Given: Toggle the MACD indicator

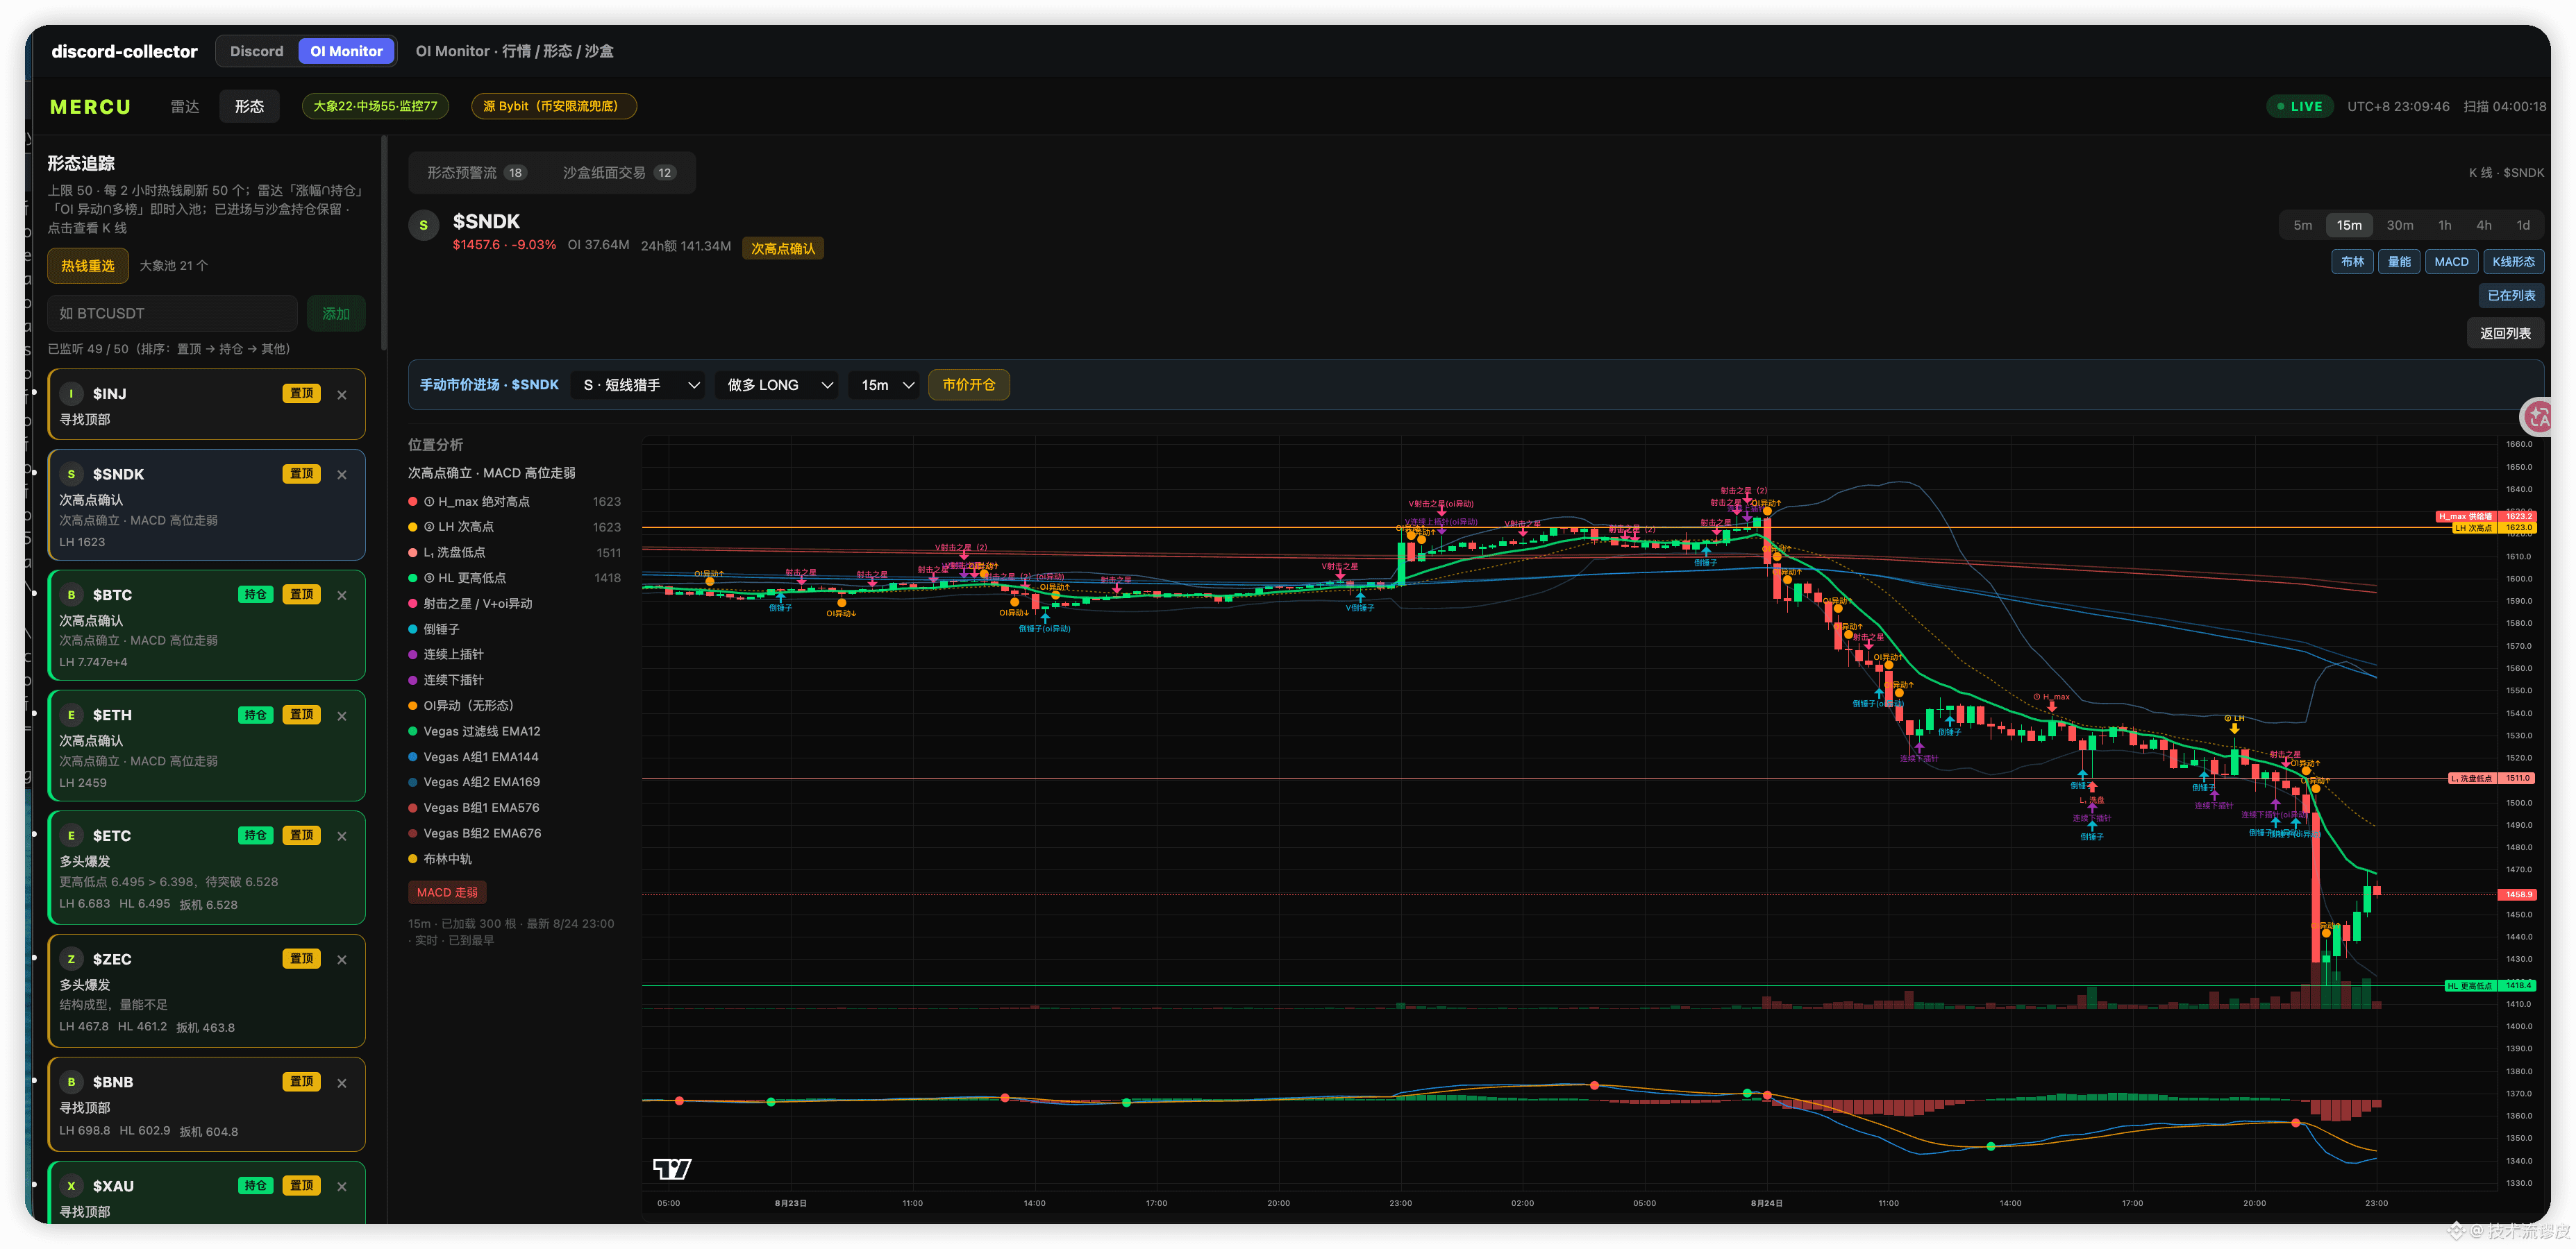Looking at the screenshot, I should coord(2451,262).
